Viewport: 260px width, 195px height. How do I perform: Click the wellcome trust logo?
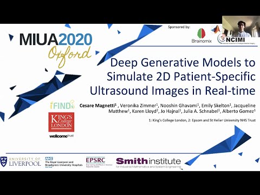click(62, 136)
